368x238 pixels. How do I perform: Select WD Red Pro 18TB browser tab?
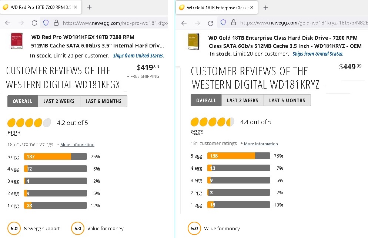[40, 7]
